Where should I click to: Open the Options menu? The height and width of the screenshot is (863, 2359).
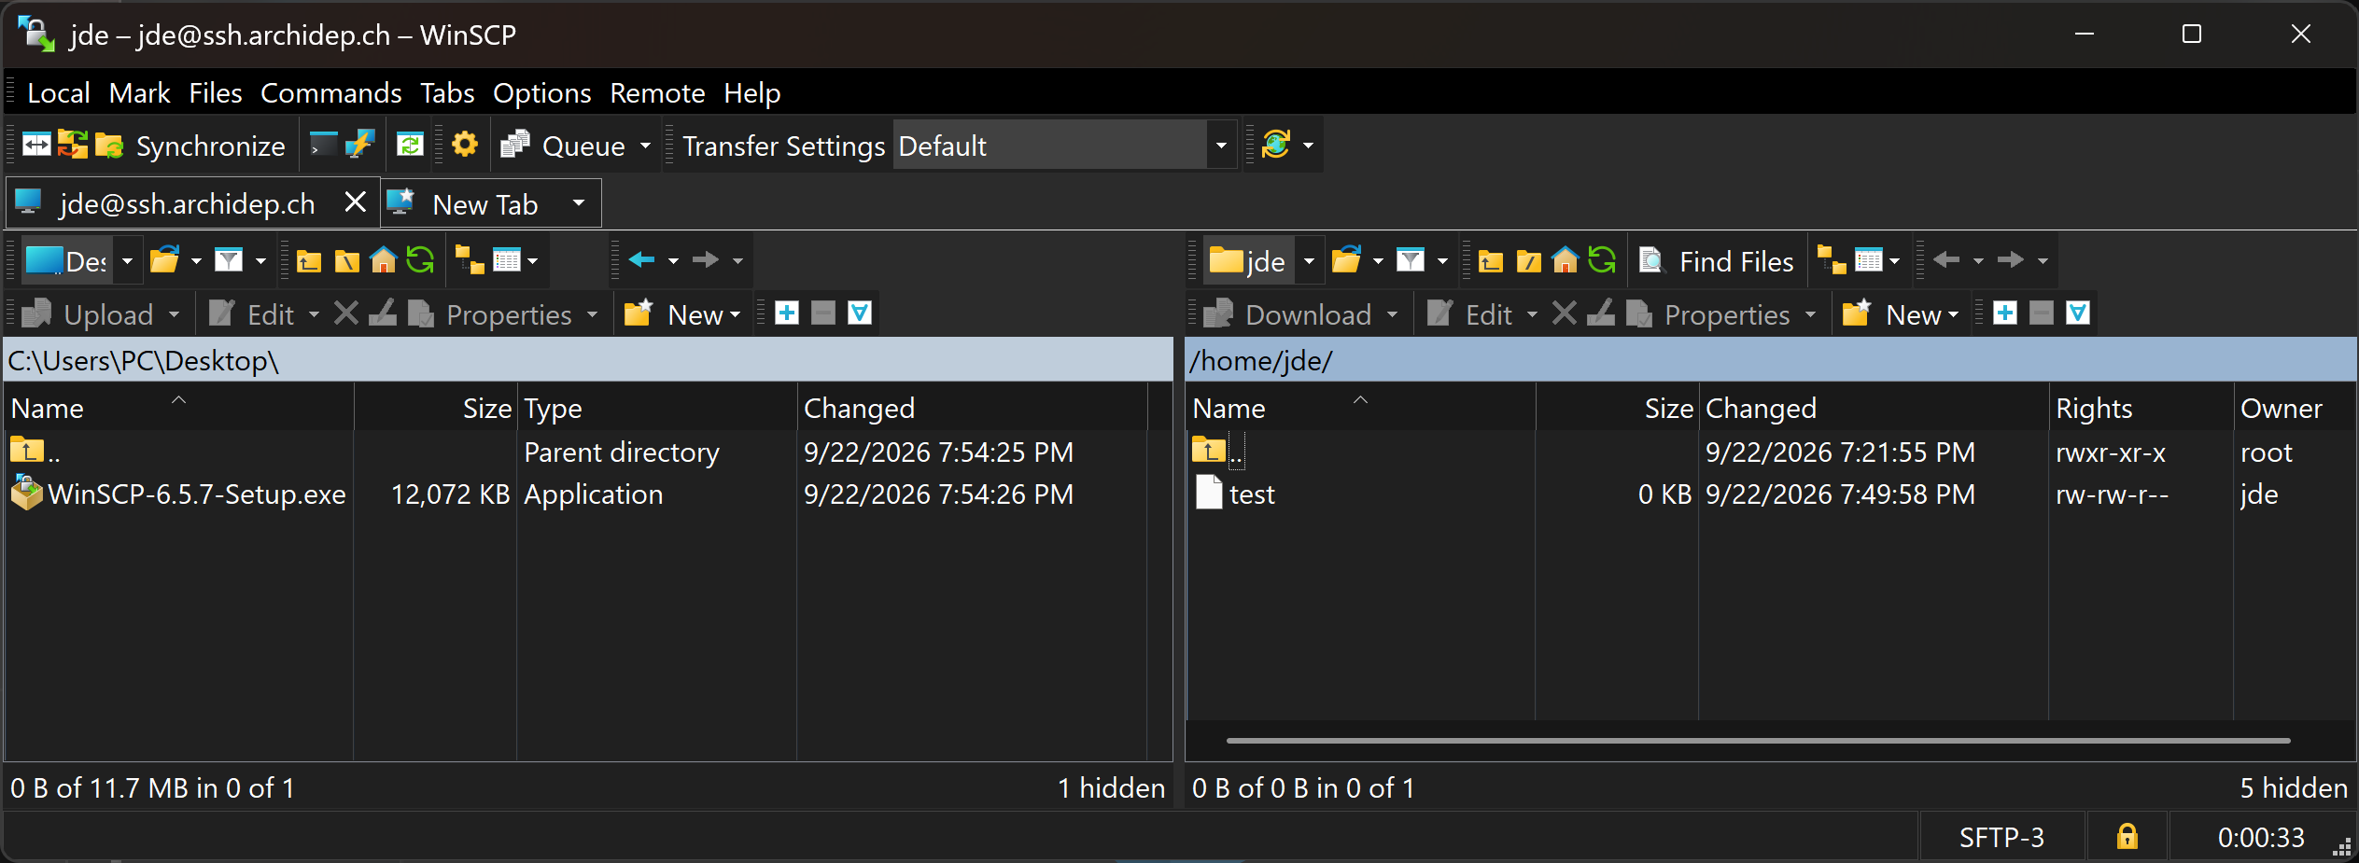click(542, 93)
